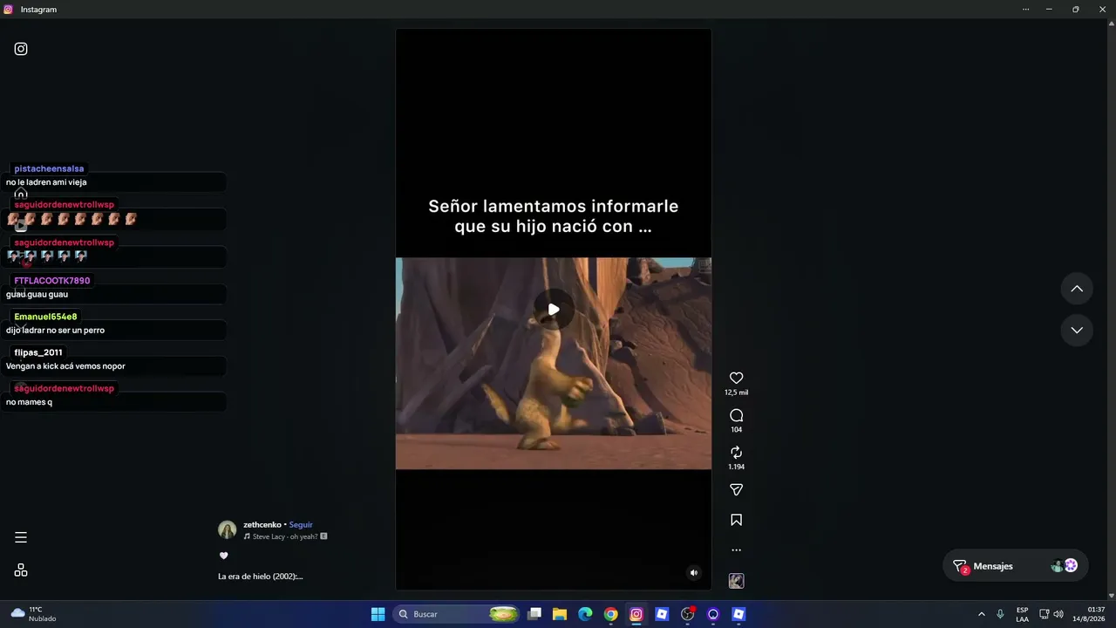Open the Steve Lacy - oh yeah? audio

pos(285,536)
